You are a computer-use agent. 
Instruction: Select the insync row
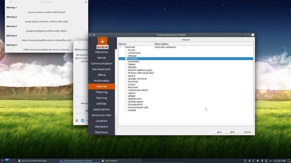186,84
